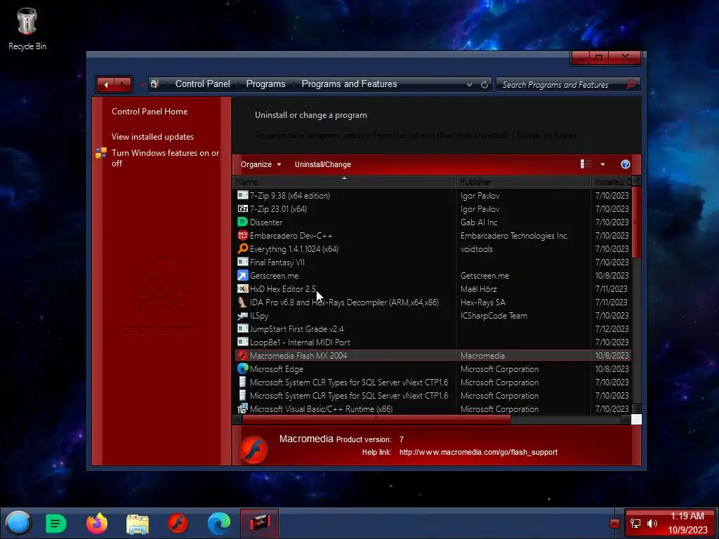The height and width of the screenshot is (539, 719).
Task: Click the taskbar clock showing 1:19 AM
Action: (x=687, y=523)
